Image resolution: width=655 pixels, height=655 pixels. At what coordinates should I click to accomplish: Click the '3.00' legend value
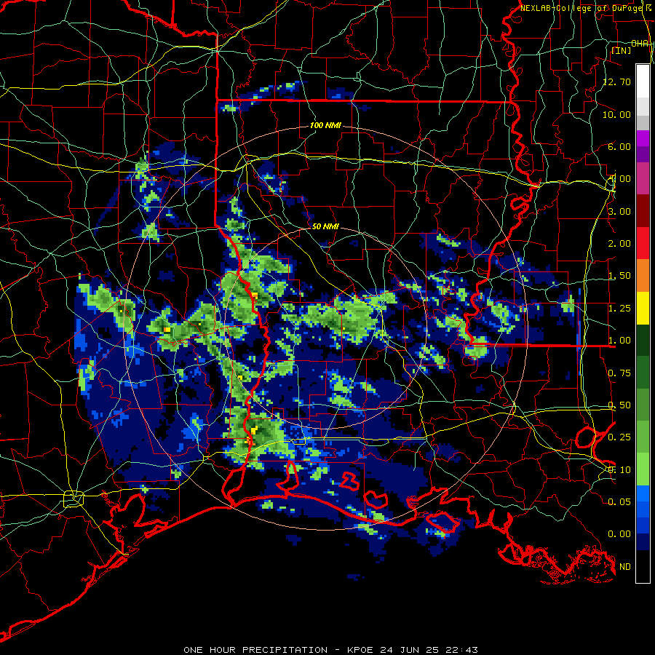tap(619, 211)
